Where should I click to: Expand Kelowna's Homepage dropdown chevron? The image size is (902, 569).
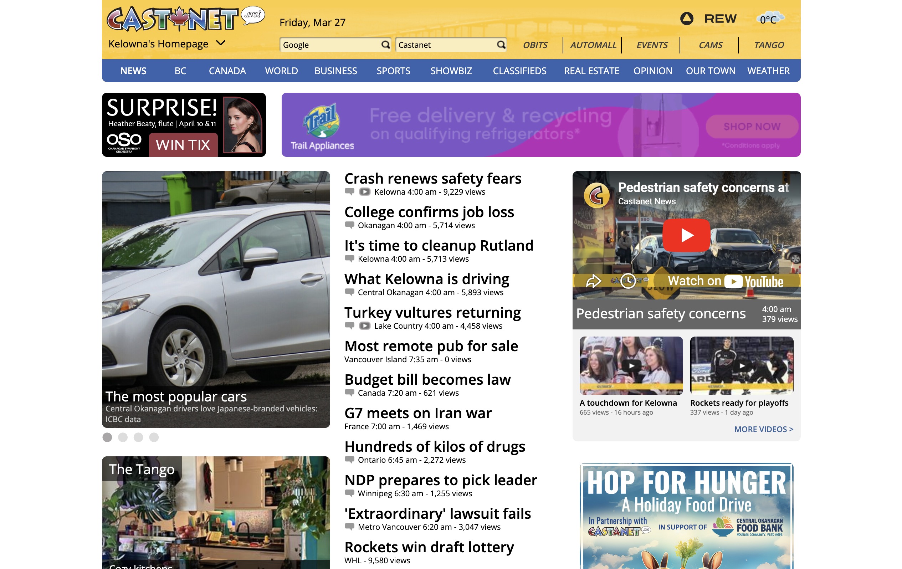[221, 43]
